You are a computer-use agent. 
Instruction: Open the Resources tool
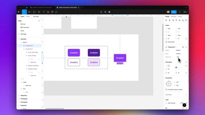coord(48,12)
